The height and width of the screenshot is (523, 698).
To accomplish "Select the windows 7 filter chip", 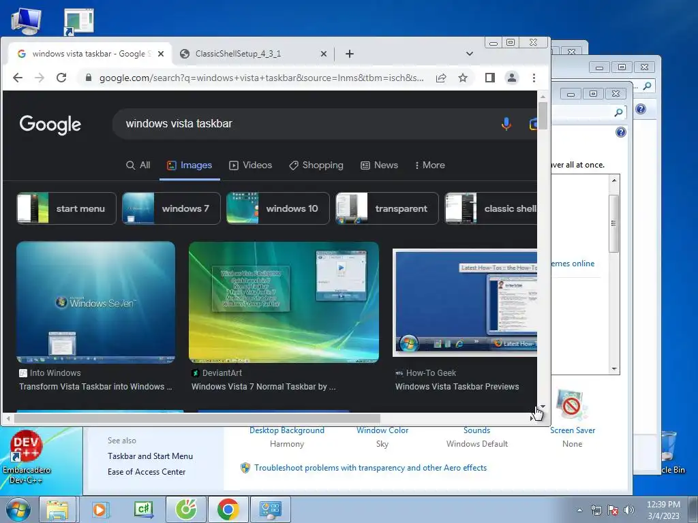I will point(171,208).
